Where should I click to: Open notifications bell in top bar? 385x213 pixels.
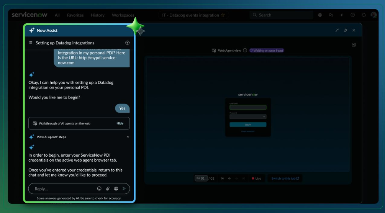(364, 15)
